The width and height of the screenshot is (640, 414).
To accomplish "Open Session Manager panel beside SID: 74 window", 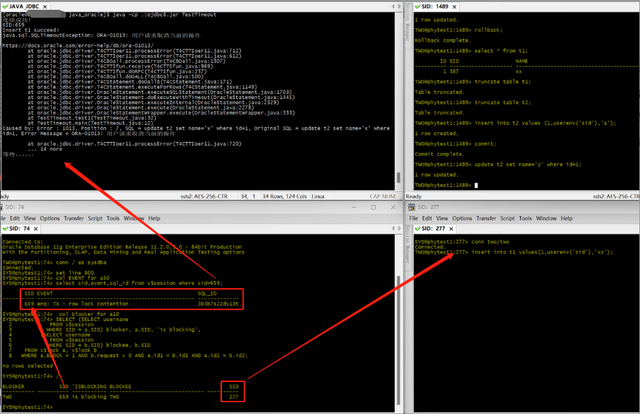I will click(407, 244).
